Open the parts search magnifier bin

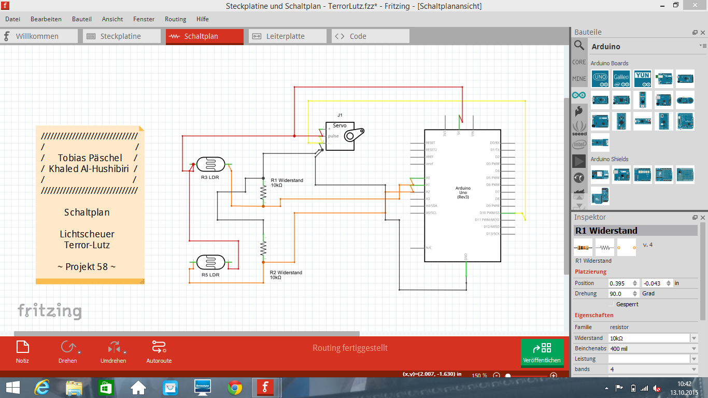tap(579, 46)
